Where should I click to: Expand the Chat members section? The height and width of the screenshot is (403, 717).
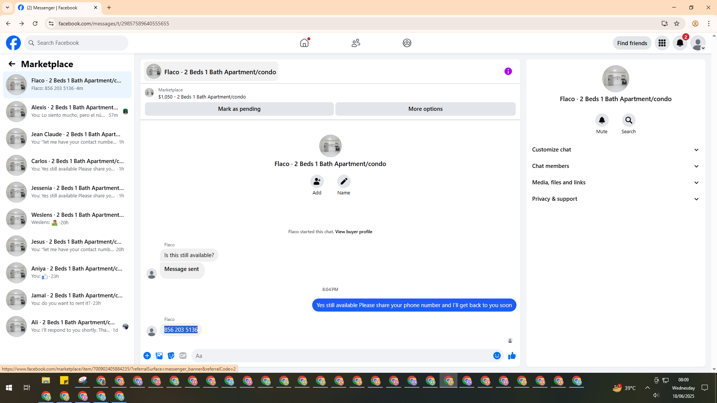(x=616, y=166)
